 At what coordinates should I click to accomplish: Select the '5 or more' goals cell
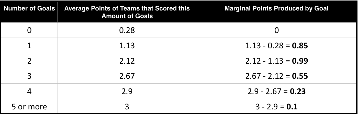click(29, 106)
